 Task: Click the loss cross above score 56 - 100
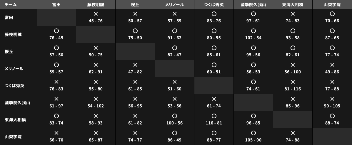pos(293,65)
